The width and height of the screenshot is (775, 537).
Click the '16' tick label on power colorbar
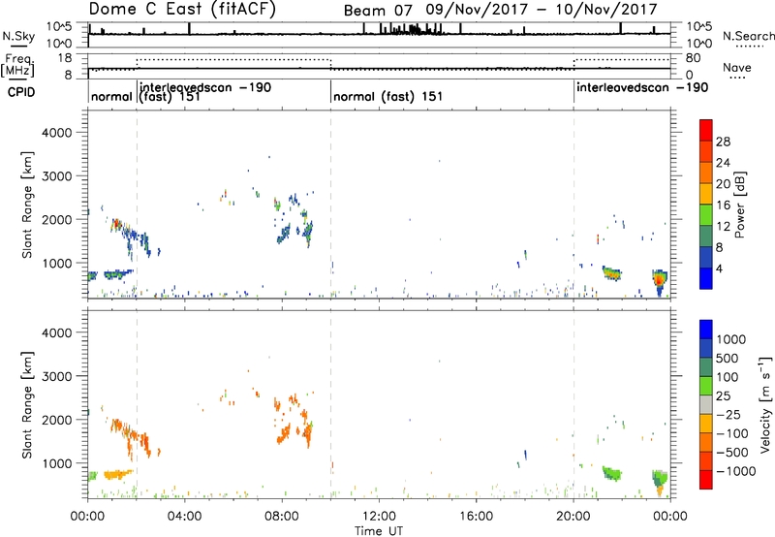(723, 205)
